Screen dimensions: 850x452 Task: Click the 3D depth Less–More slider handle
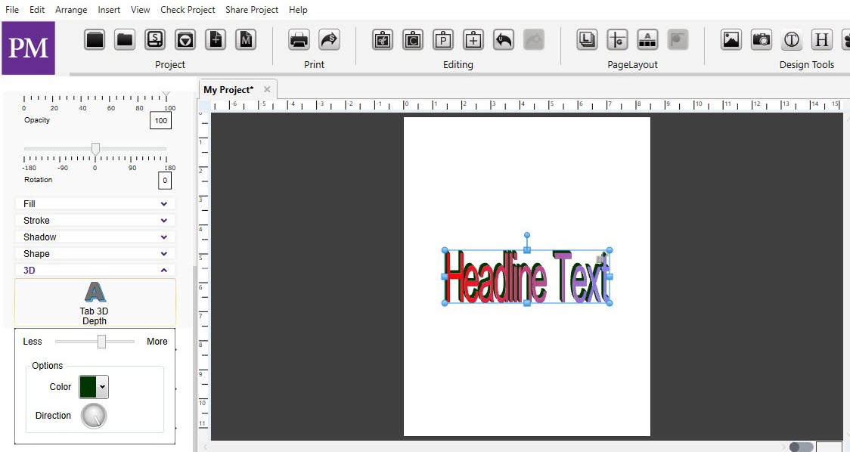coord(101,342)
